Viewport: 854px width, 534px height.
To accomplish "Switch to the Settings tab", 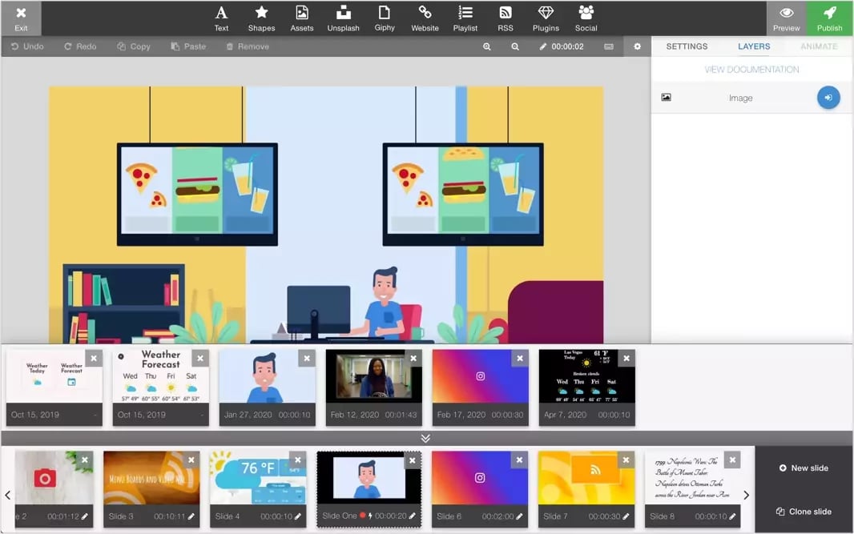I will click(687, 46).
